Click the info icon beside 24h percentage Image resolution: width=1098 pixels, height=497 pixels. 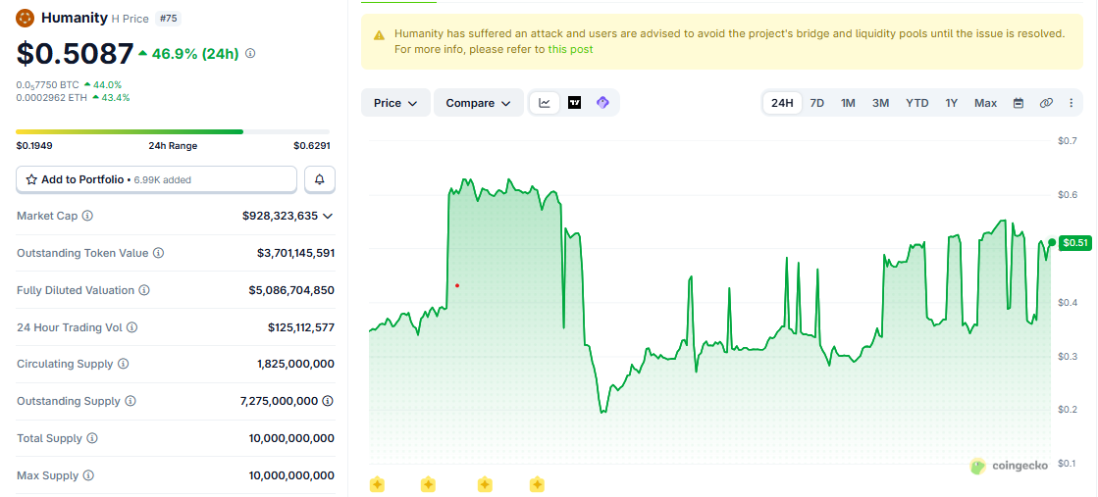pyautogui.click(x=250, y=53)
